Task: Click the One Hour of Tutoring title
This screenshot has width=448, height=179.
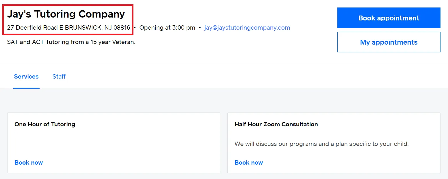Action: pyautogui.click(x=45, y=124)
